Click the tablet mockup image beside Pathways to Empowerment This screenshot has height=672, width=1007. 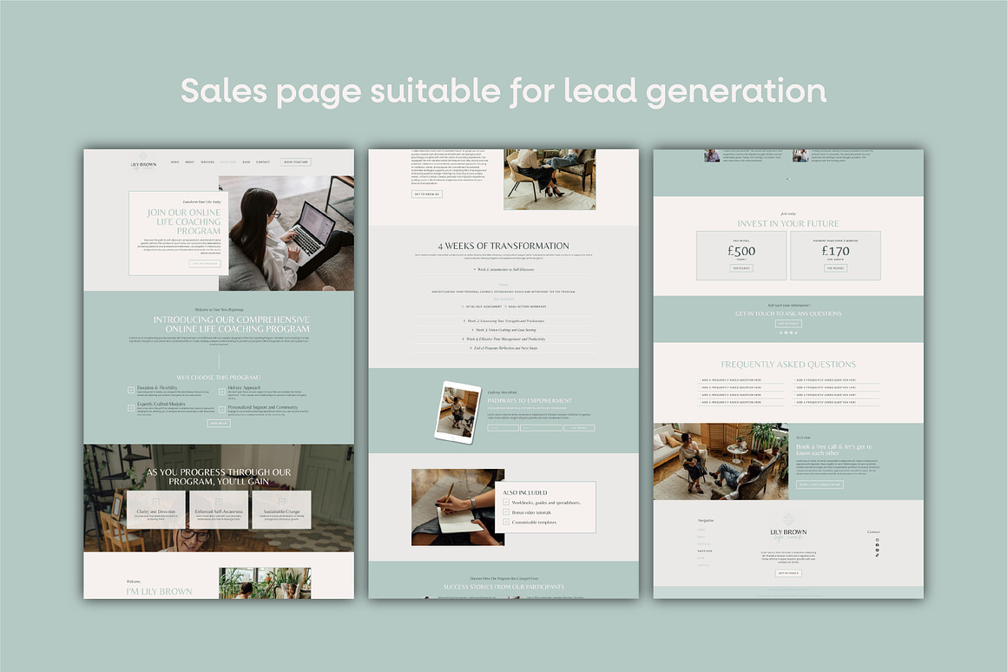[457, 412]
